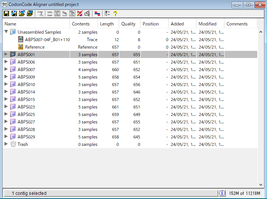The width and height of the screenshot is (267, 199).
Task: Click the Save project toolbar icon
Action: click(x=6, y=14)
